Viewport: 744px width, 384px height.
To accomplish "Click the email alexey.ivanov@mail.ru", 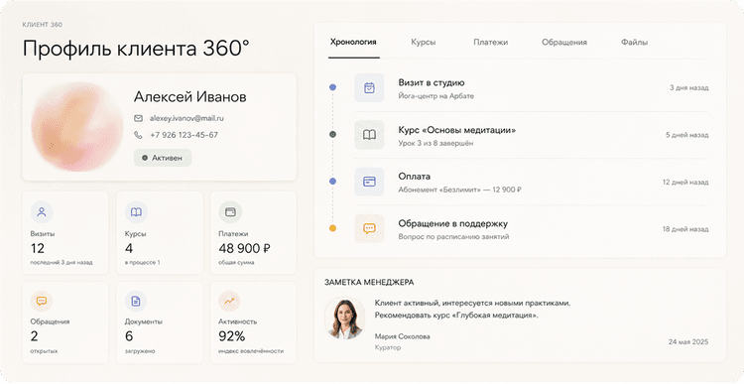I will [186, 118].
